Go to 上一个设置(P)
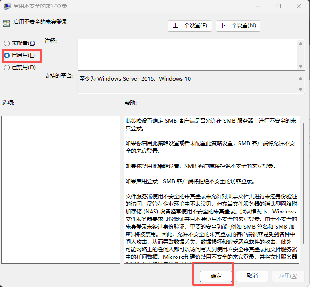Image resolution: width=310 pixels, height=287 pixels. 190,25
